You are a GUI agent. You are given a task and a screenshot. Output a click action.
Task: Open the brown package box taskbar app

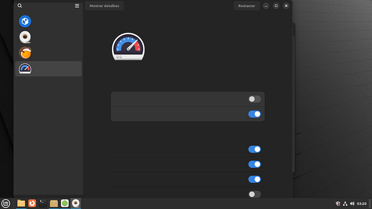54,203
